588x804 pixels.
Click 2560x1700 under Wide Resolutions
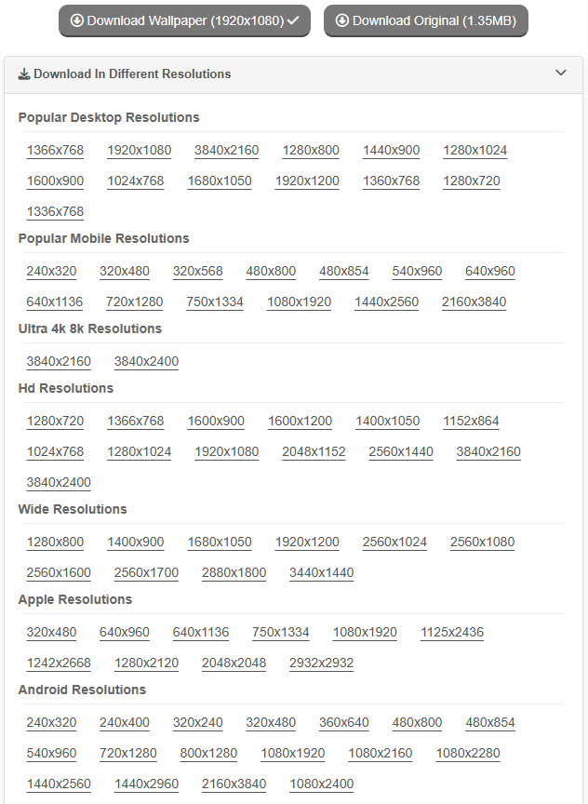146,573
